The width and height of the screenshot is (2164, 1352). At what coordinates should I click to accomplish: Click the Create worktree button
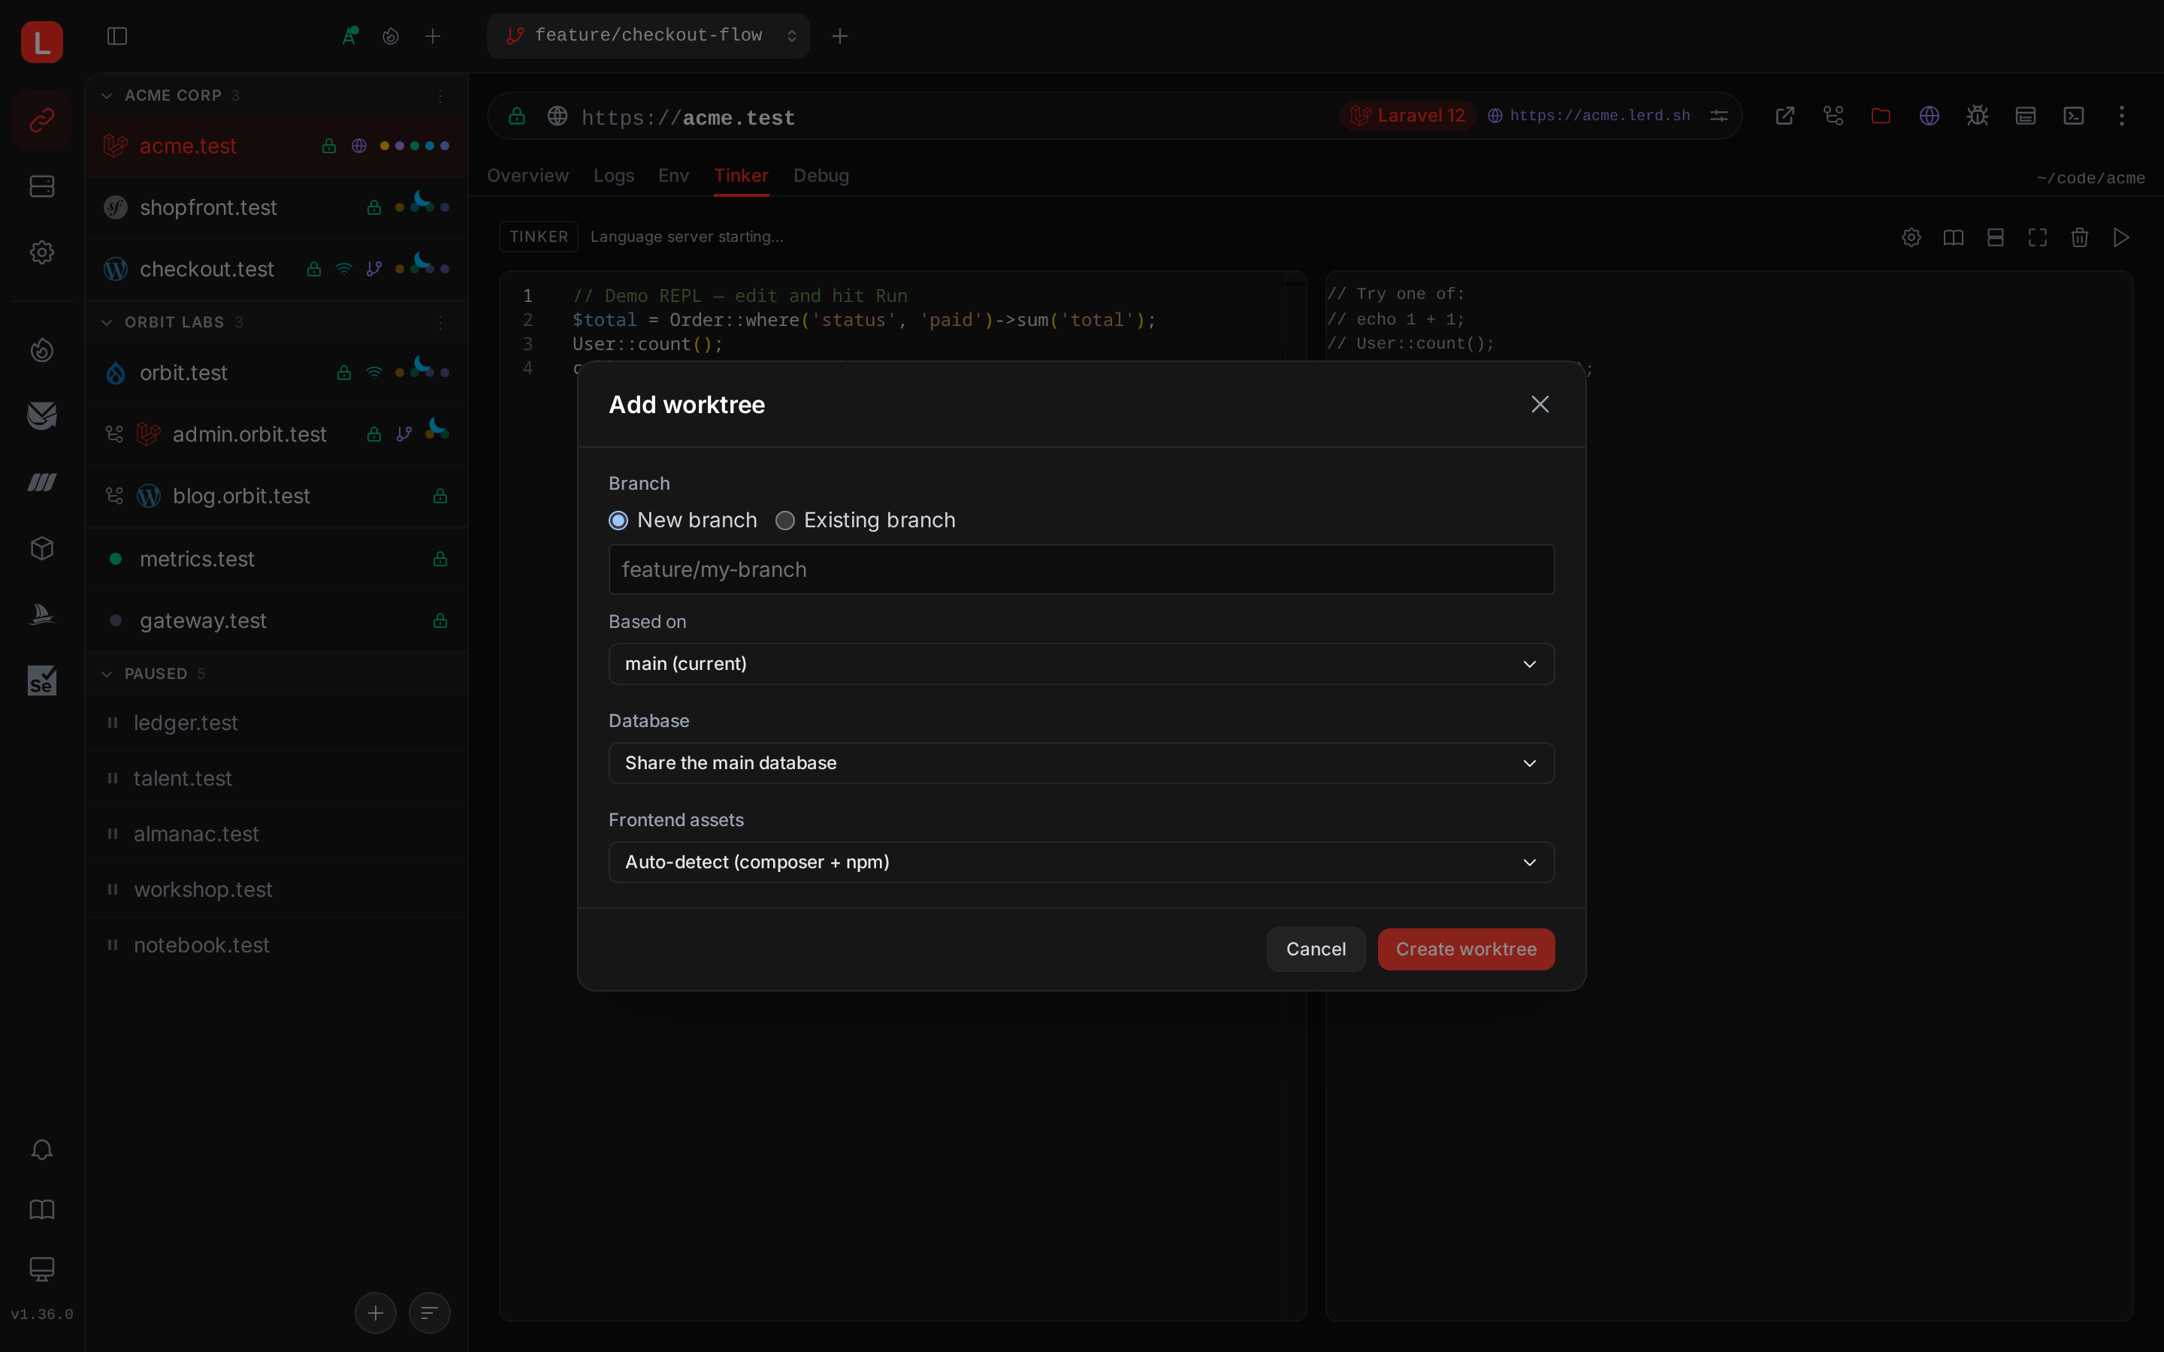point(1466,949)
